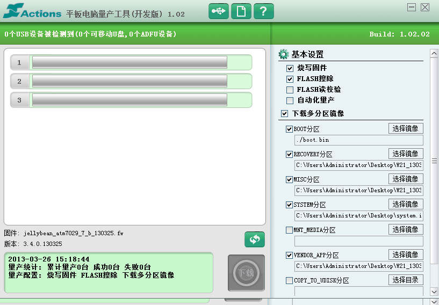439x305 pixels.
Task: Click the USB device detection icon
Action: click(x=218, y=11)
